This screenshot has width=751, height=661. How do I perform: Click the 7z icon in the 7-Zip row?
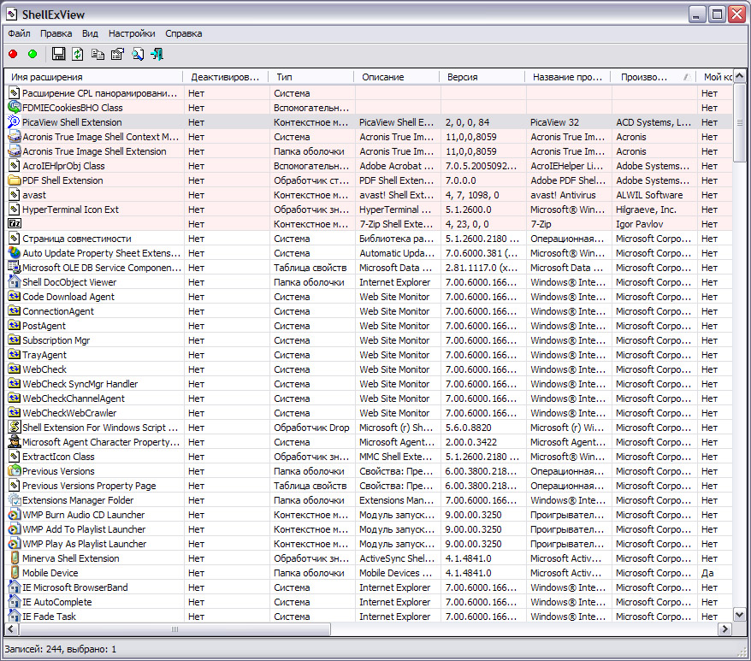click(x=15, y=224)
